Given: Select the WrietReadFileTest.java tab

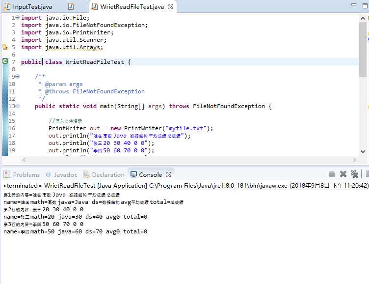Looking at the screenshot, I should (132, 6).
